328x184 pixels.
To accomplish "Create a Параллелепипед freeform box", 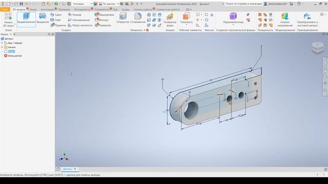I will click(233, 18).
